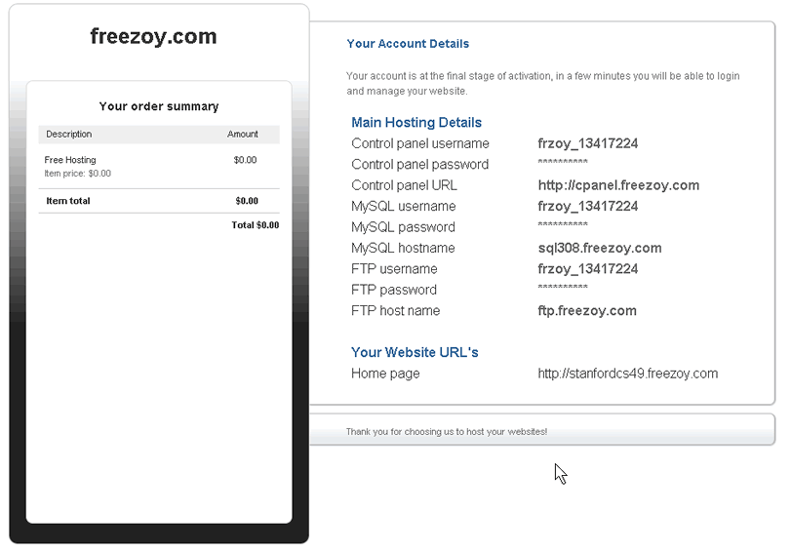
Task: Click the Description column header
Action: tap(68, 135)
